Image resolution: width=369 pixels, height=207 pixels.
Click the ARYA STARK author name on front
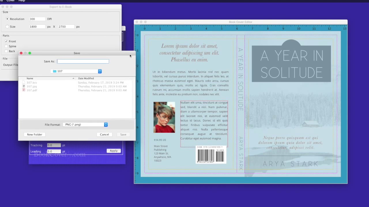(x=291, y=164)
